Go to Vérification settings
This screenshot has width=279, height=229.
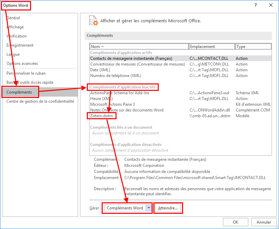coord(17,36)
